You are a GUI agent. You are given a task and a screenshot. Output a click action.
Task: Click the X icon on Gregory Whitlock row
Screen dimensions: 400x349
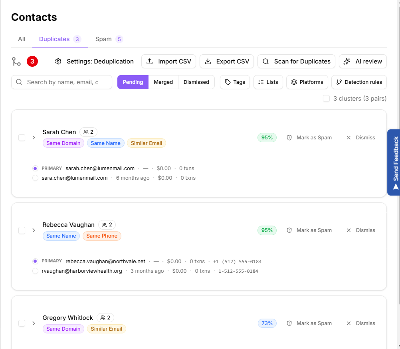(349, 323)
